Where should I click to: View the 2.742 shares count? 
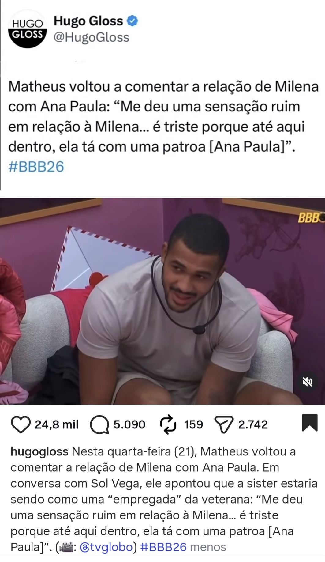point(253,425)
